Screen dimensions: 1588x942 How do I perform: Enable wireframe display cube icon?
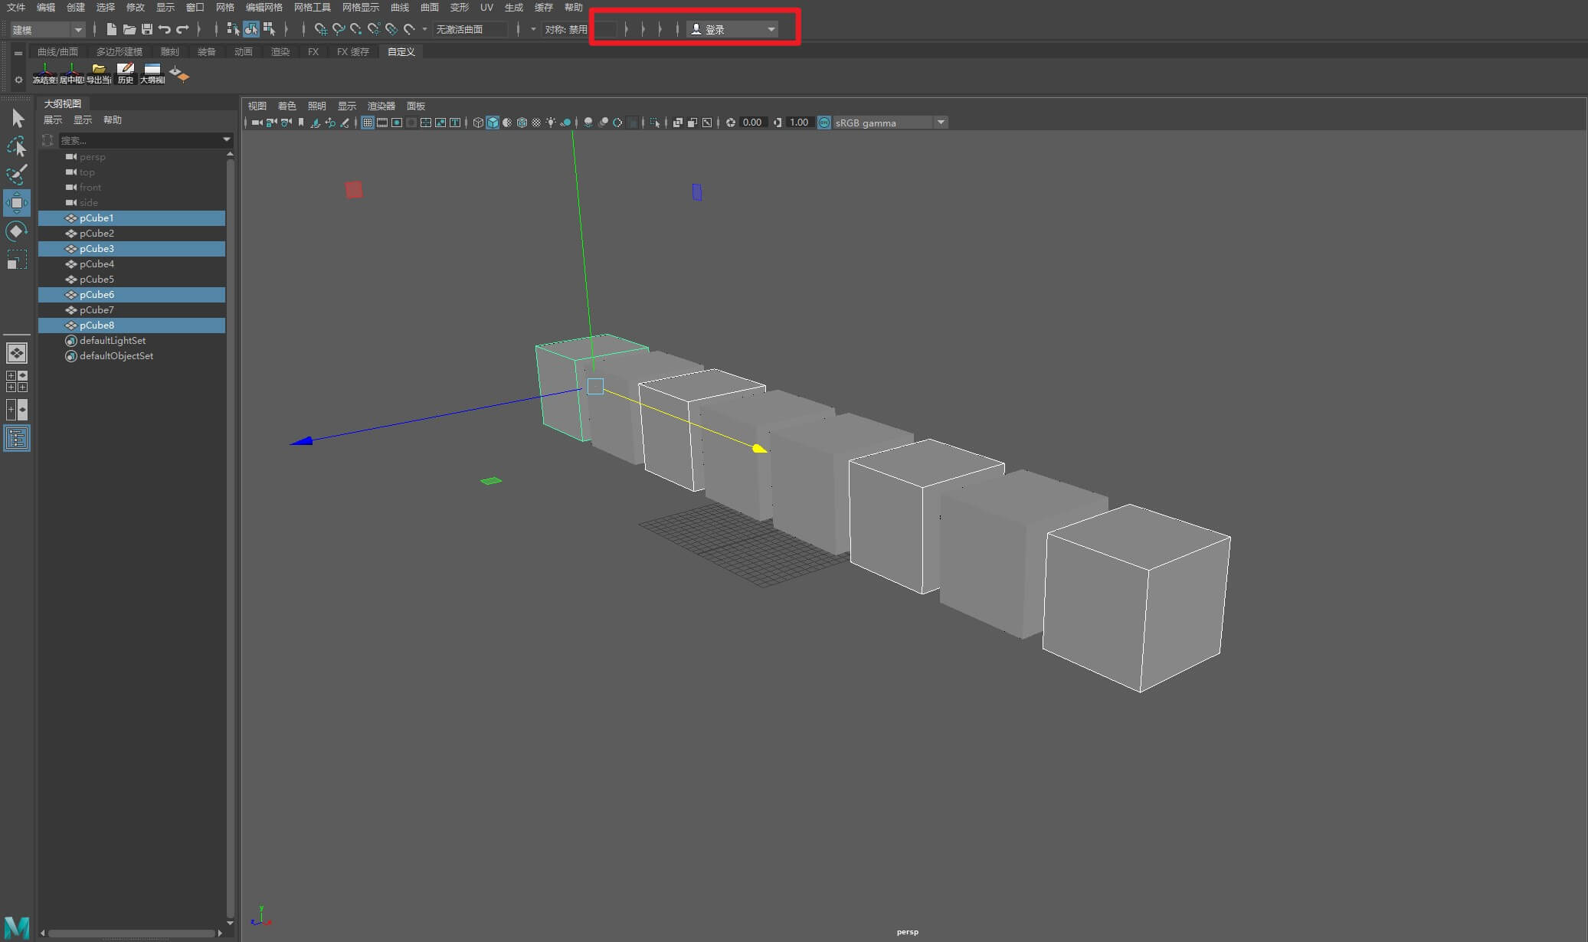point(478,123)
